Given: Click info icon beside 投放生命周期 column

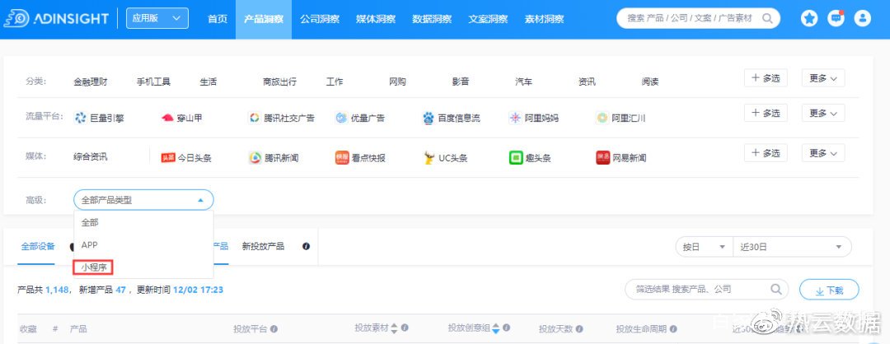Looking at the screenshot, I should click(672, 329).
